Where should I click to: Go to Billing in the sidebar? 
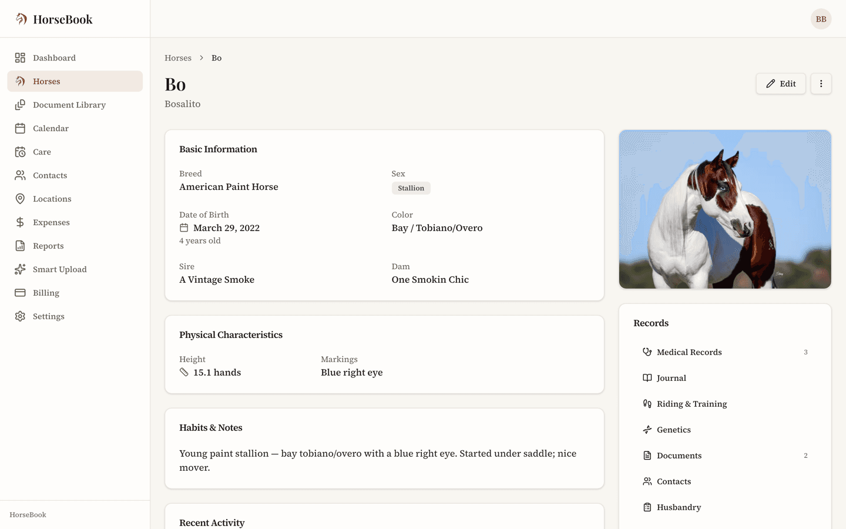tap(75, 293)
